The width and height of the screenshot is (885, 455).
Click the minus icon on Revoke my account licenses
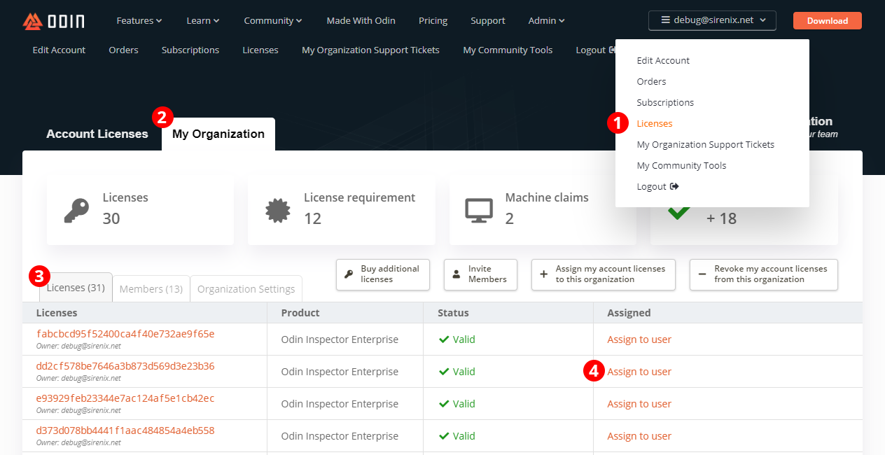click(702, 274)
